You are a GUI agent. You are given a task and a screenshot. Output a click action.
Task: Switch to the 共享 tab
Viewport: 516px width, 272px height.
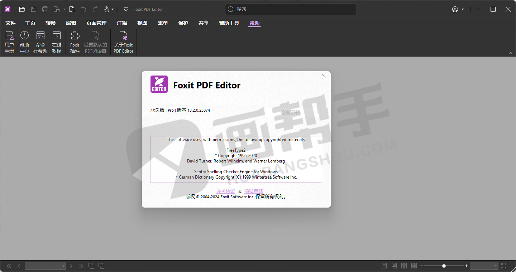pos(204,23)
